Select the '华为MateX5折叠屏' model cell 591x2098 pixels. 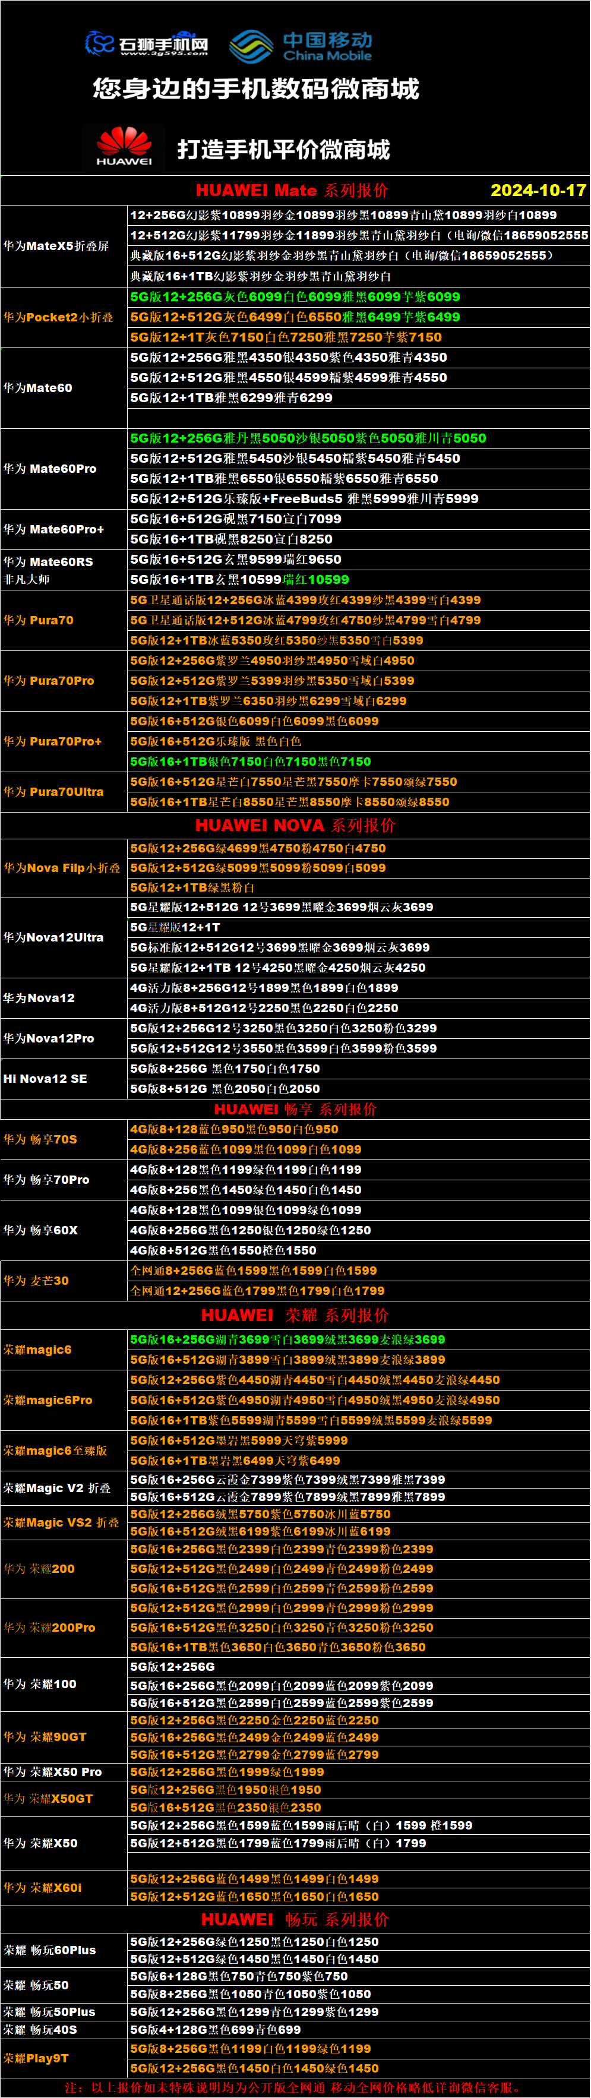click(x=64, y=246)
